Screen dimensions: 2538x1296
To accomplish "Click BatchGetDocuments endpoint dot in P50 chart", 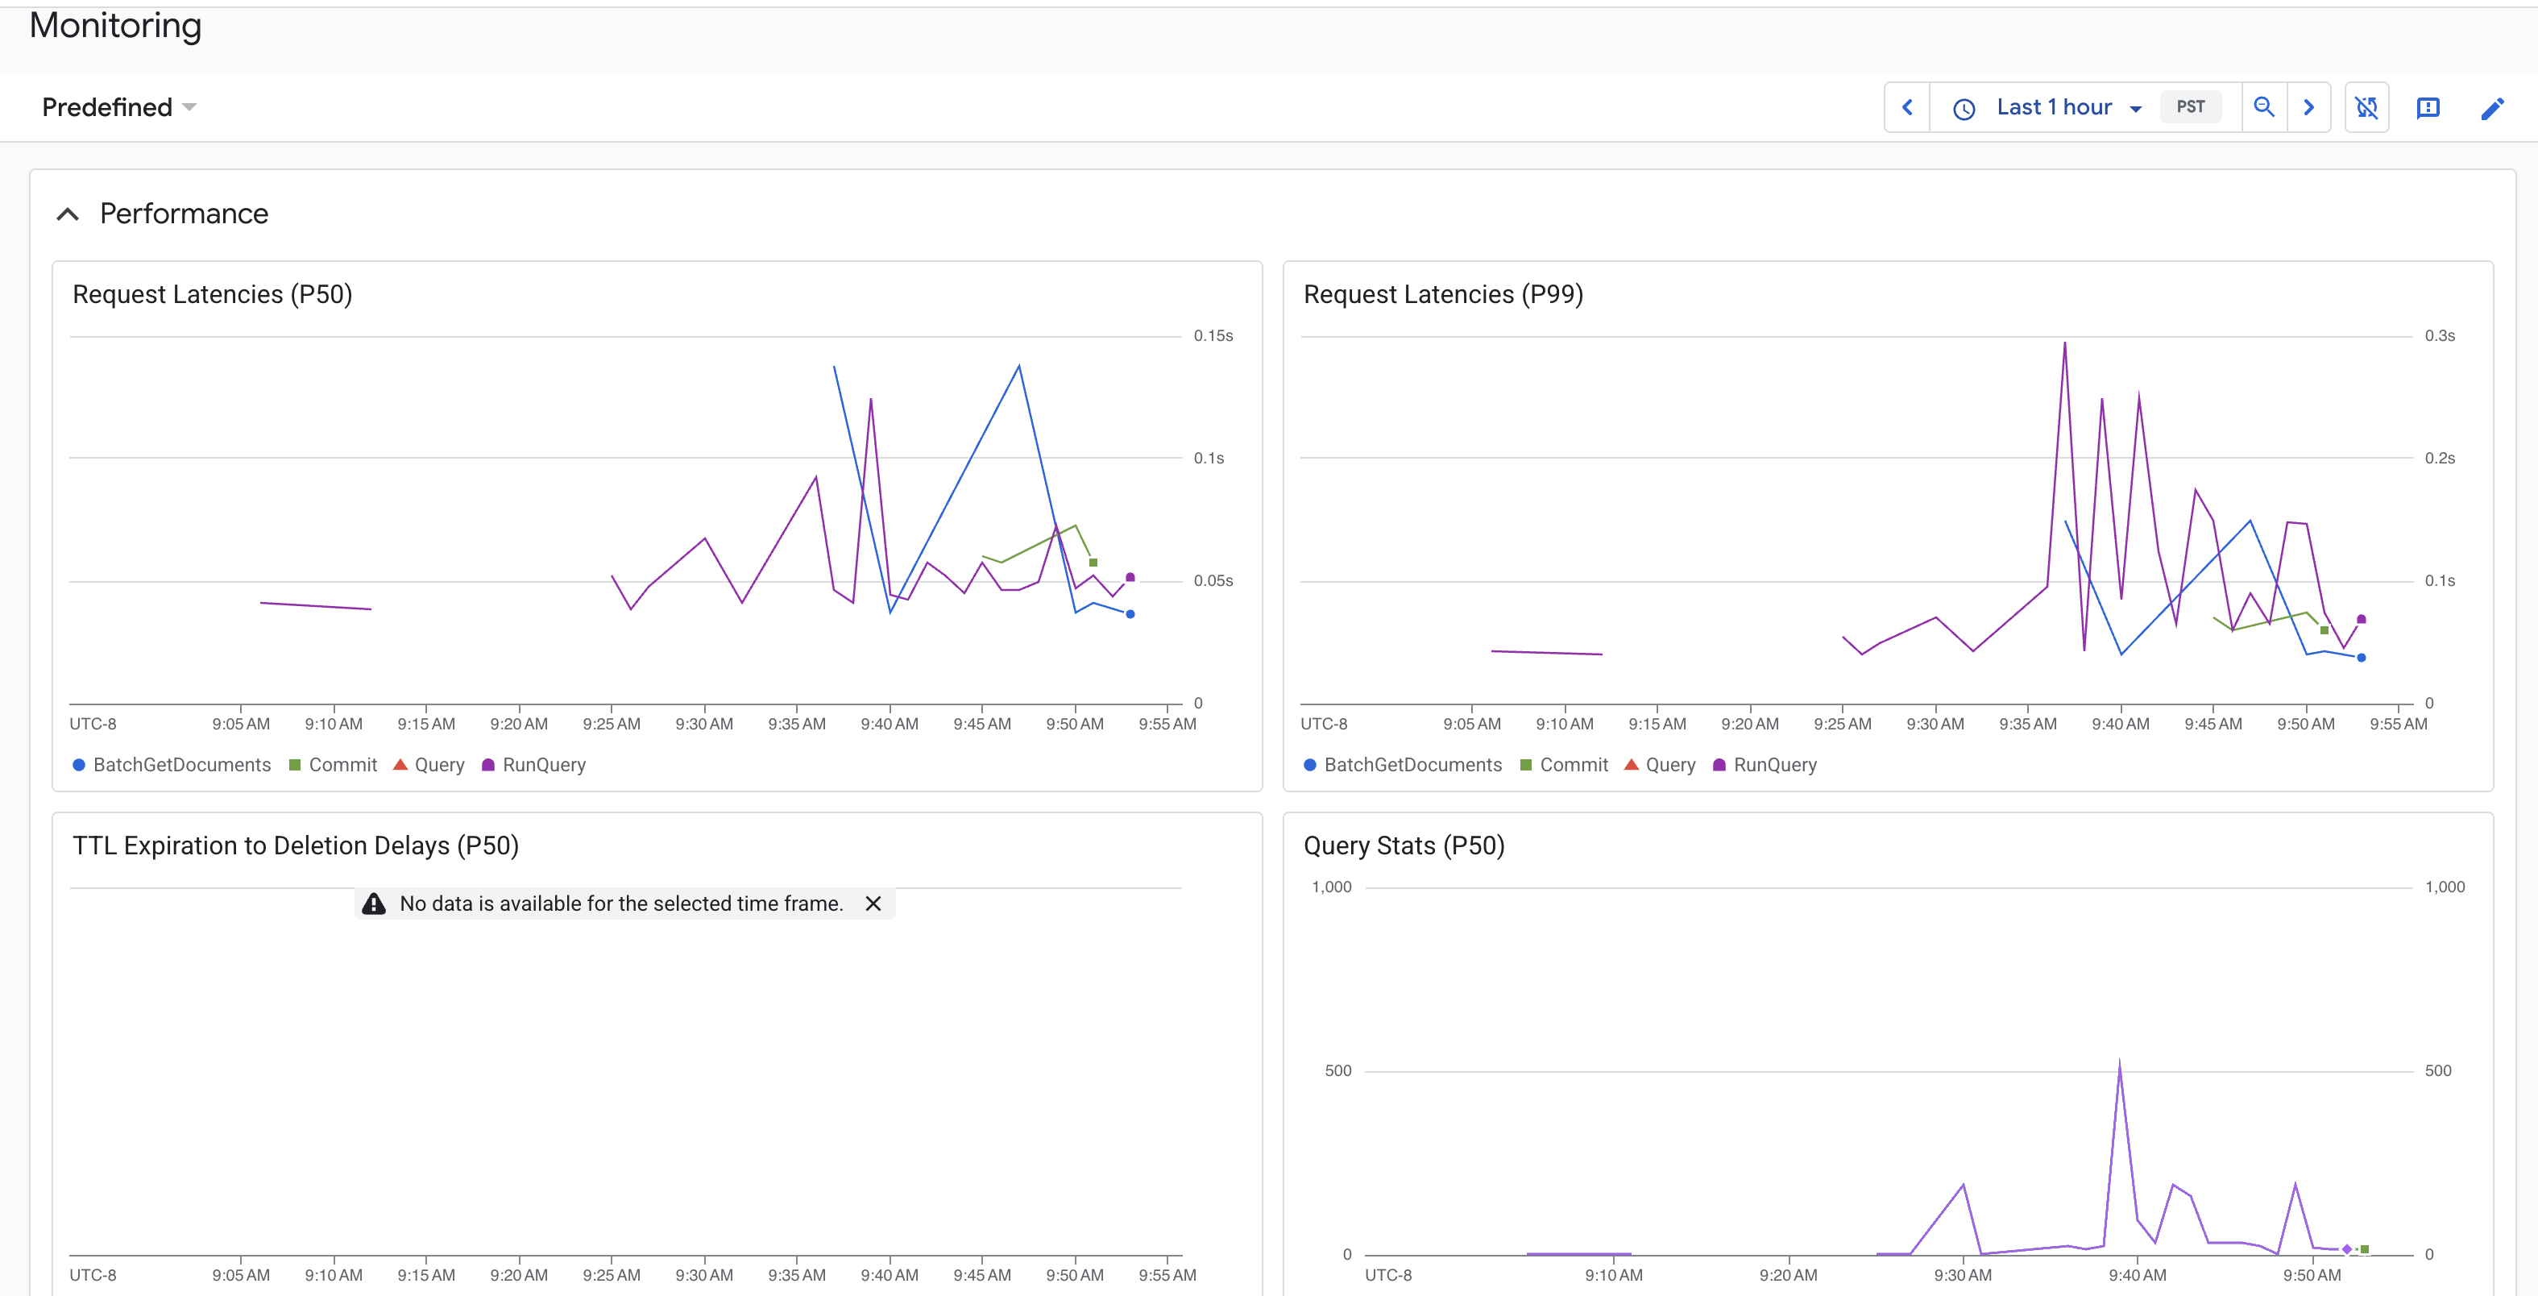I will [1130, 614].
